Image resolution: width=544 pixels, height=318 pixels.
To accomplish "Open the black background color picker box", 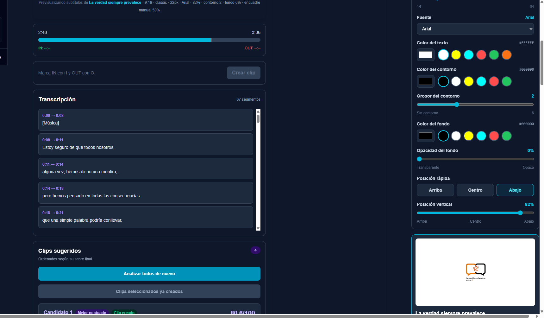I will pyautogui.click(x=426, y=136).
